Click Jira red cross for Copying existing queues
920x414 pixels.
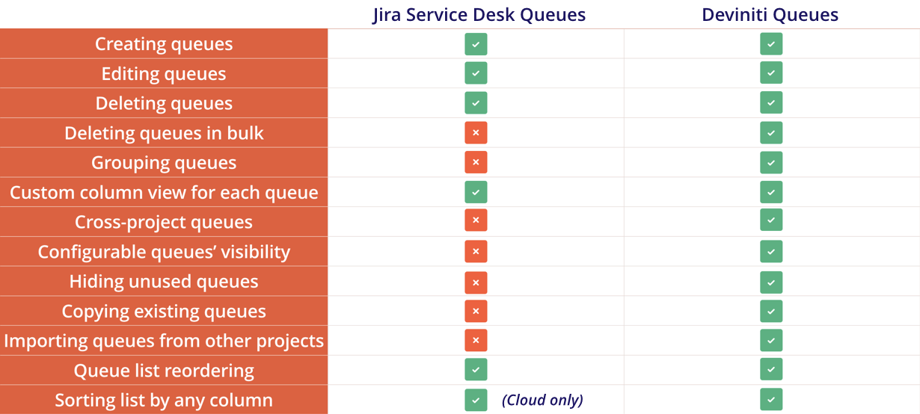[476, 311]
